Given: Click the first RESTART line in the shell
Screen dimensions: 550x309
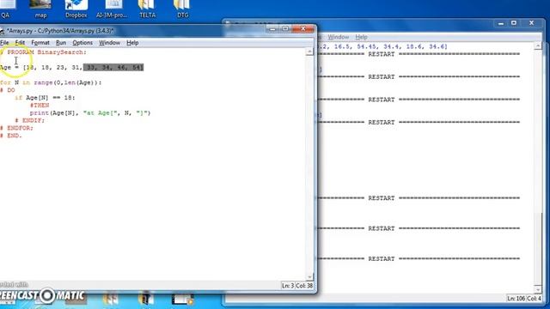Looking at the screenshot, I should click(x=419, y=54).
